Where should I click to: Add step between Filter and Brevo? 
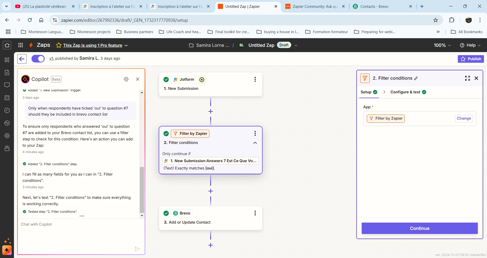tap(211, 191)
